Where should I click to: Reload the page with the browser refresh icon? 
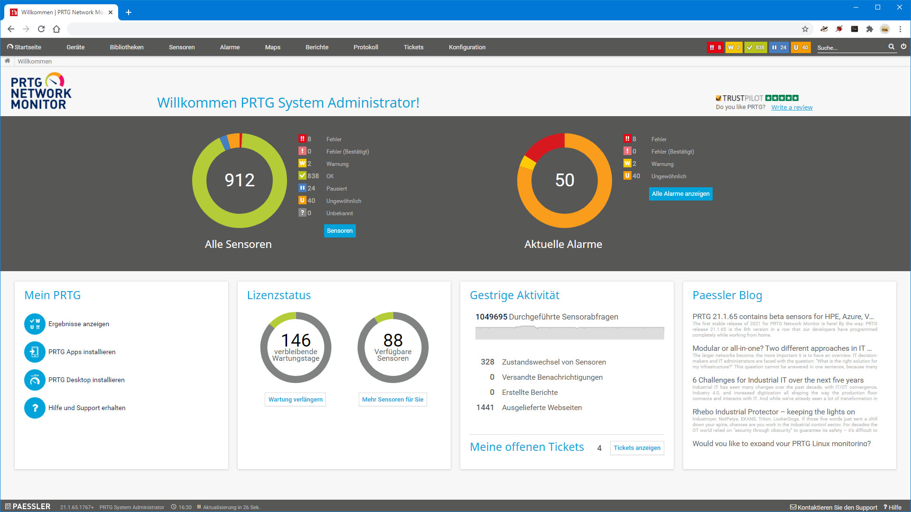pyautogui.click(x=41, y=29)
